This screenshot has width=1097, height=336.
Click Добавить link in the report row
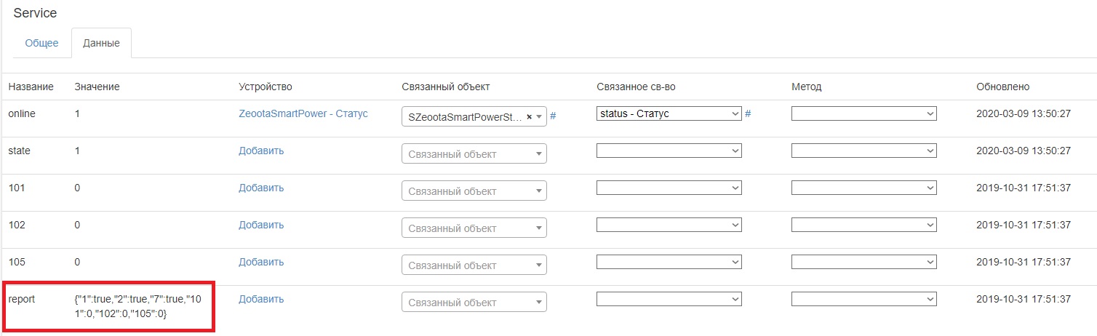261,299
